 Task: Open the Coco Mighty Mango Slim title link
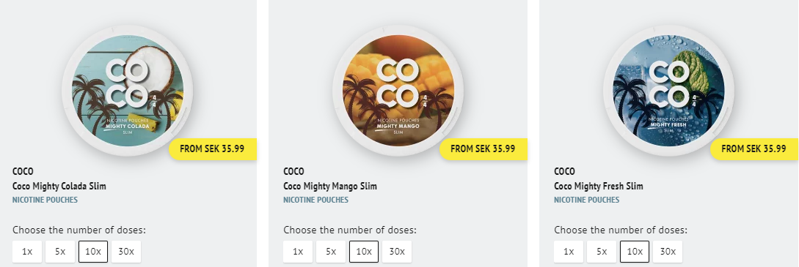point(330,186)
